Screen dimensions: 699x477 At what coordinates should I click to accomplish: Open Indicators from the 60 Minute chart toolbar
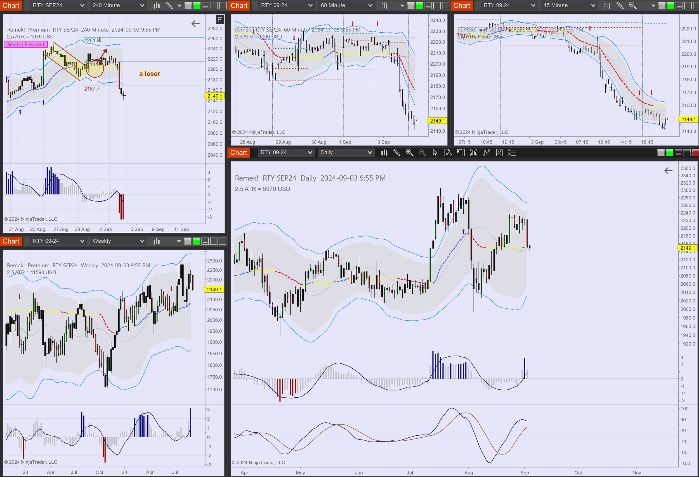tap(384, 5)
